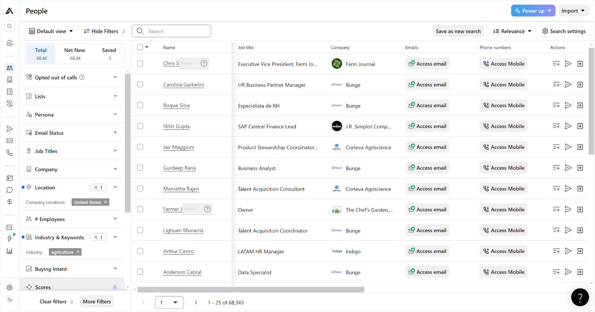Open the Emails envelope icon in sidebar
This screenshot has width=595, height=312.
(x=10, y=141)
